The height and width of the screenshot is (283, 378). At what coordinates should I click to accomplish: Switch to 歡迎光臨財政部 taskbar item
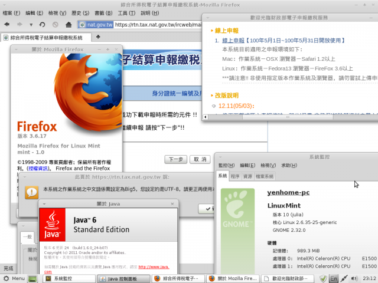[288, 279]
